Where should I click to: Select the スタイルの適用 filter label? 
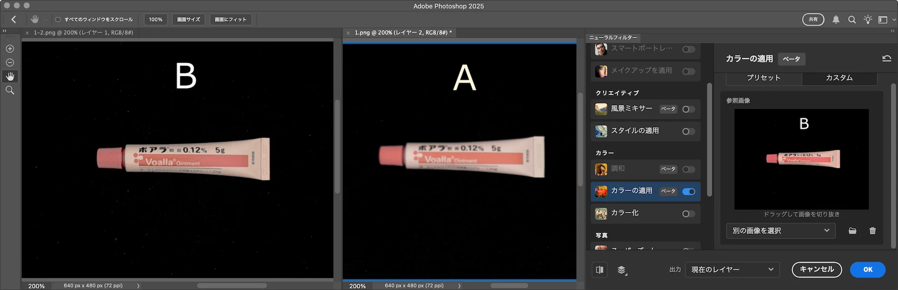635,131
